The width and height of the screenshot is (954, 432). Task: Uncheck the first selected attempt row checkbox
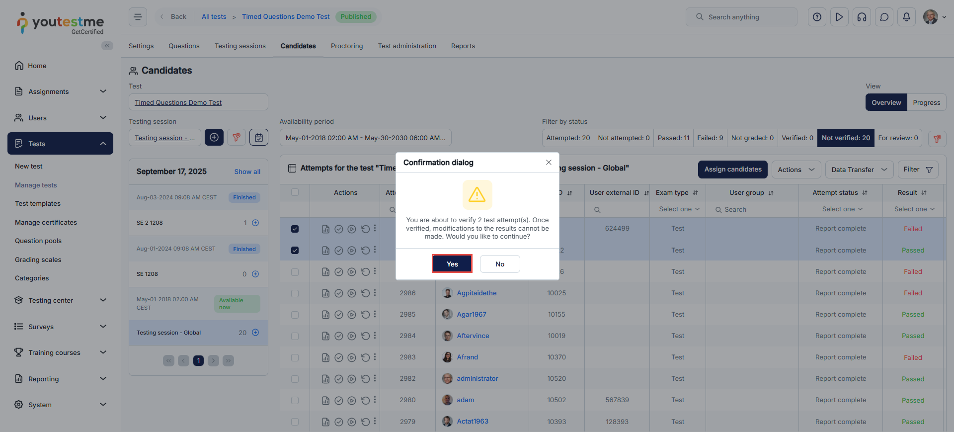[x=295, y=229]
